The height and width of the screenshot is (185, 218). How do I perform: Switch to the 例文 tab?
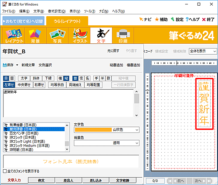click(41, 180)
